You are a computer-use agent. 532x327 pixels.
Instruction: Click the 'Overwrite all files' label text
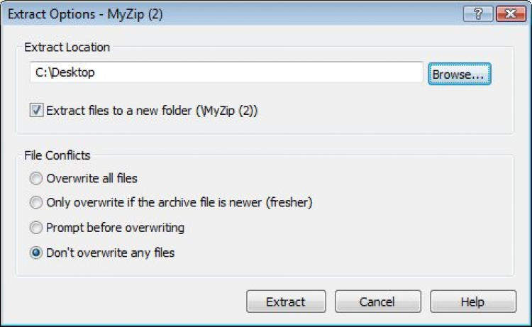(x=92, y=178)
